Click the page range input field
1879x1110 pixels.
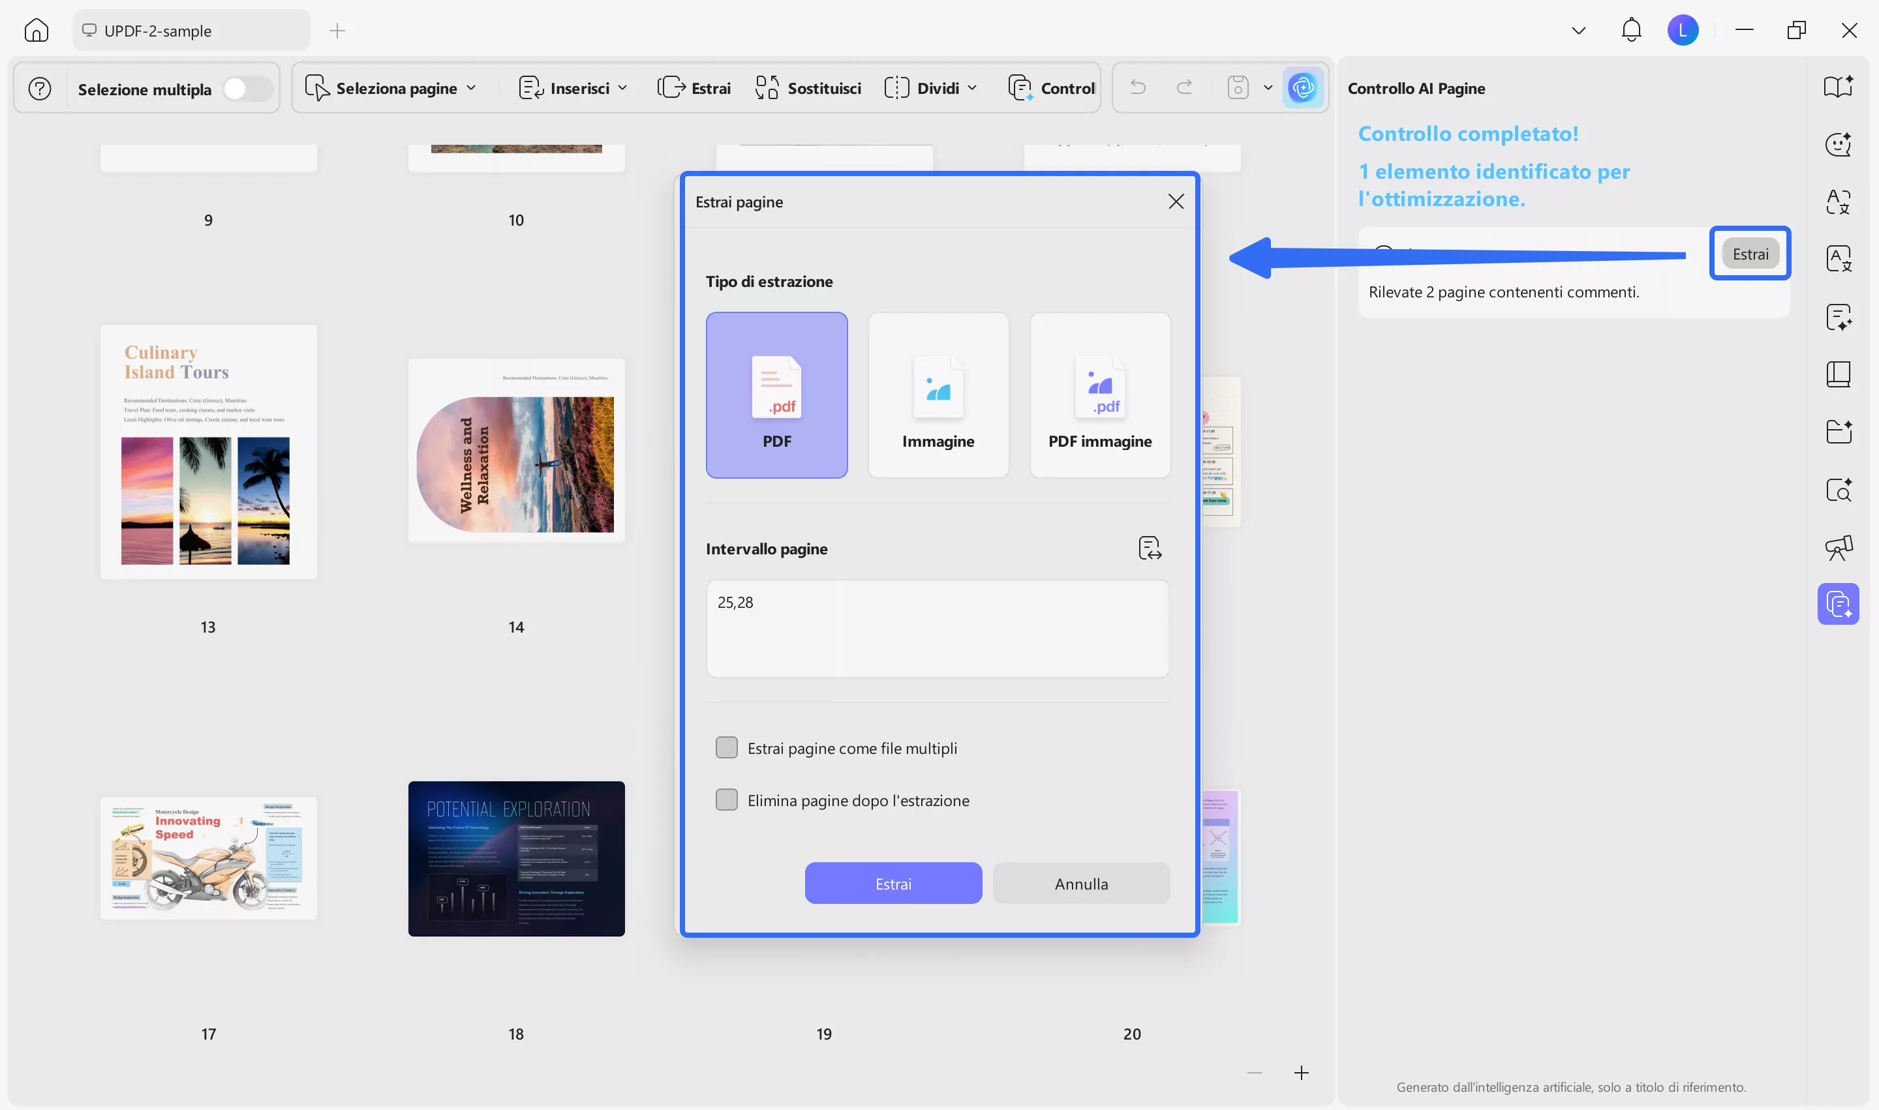click(937, 628)
